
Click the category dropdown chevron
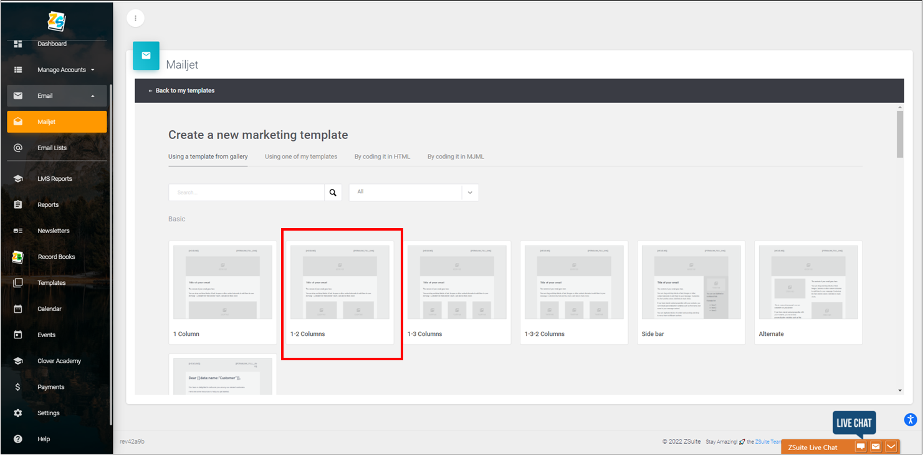(x=470, y=193)
